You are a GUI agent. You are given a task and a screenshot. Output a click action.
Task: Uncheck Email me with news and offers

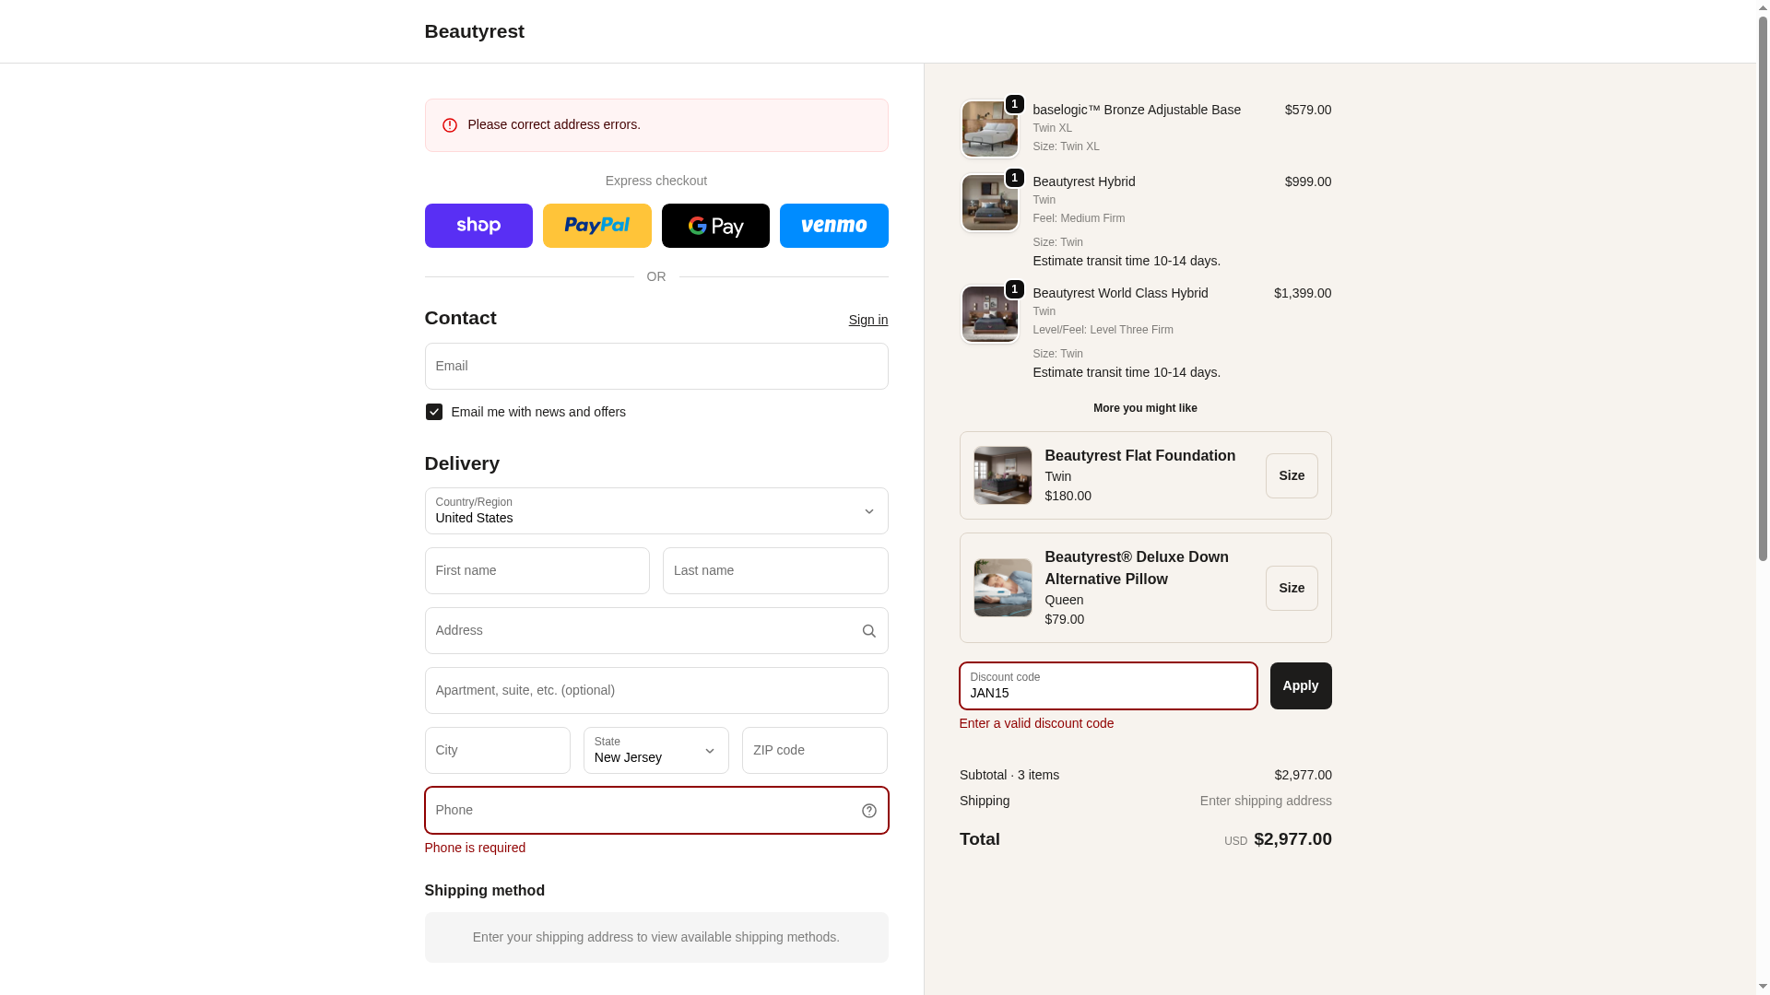[x=434, y=412]
